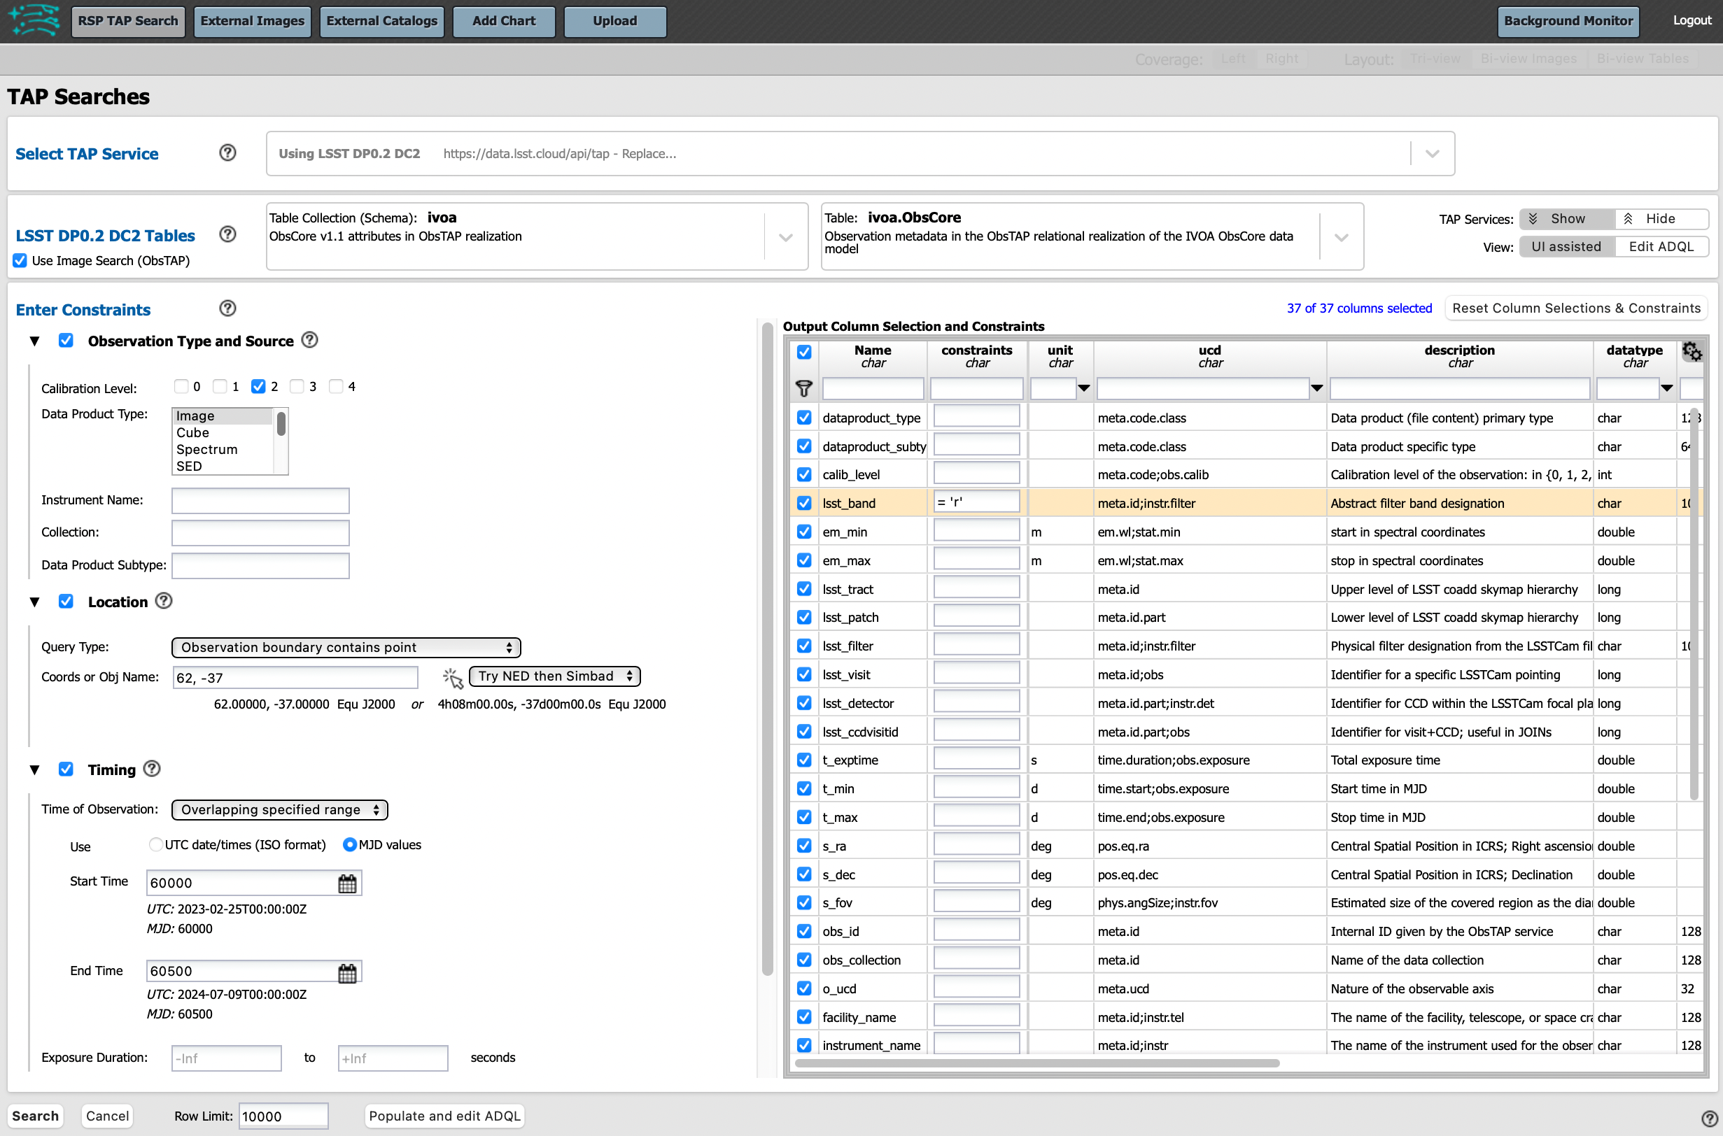Image resolution: width=1723 pixels, height=1136 pixels.
Task: Expand the ivoa.ObsCore table dropdown
Action: click(1342, 238)
